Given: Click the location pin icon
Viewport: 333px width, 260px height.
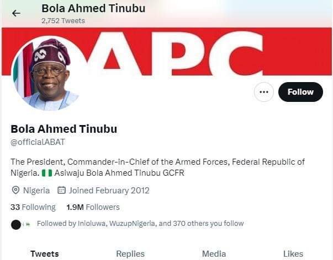Looking at the screenshot, I should [x=15, y=191].
